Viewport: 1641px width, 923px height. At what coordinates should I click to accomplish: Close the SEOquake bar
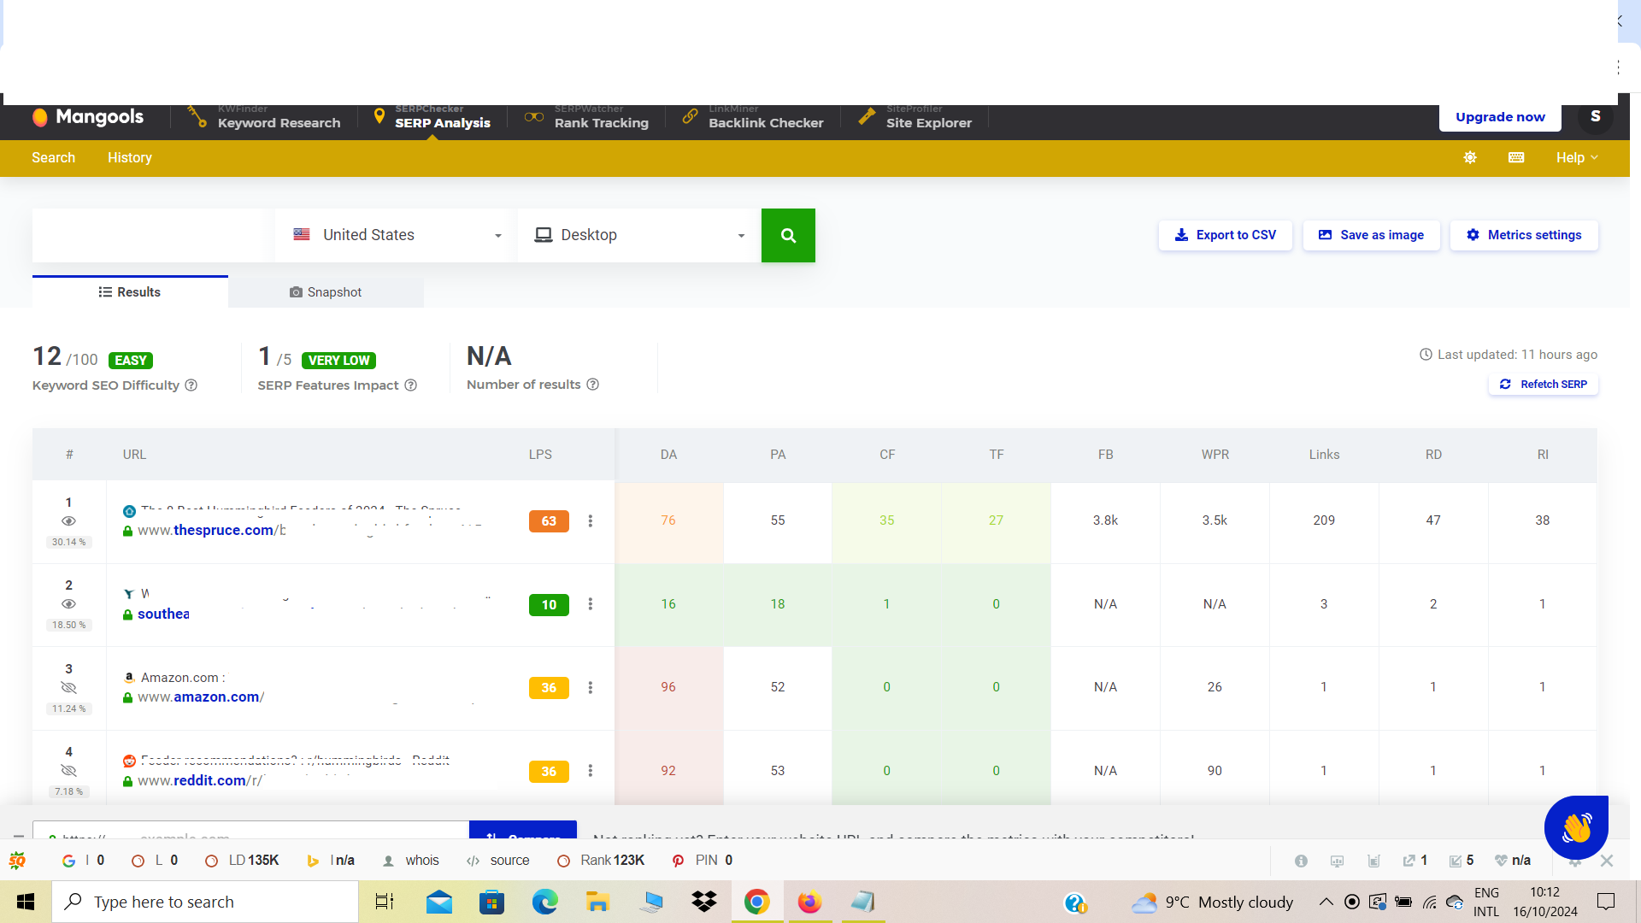1607,861
